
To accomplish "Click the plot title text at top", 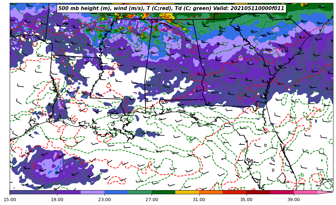I will coord(171,8).
